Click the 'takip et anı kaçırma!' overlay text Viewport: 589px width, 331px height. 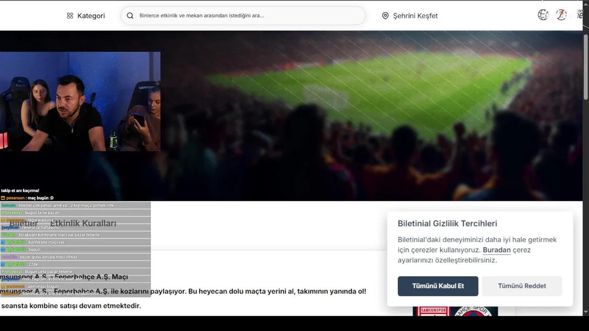click(x=20, y=190)
